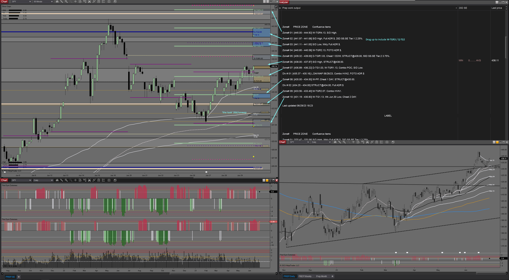Open Daily interval dropdown in Find Sym Extremes chart

[x=43, y=180]
